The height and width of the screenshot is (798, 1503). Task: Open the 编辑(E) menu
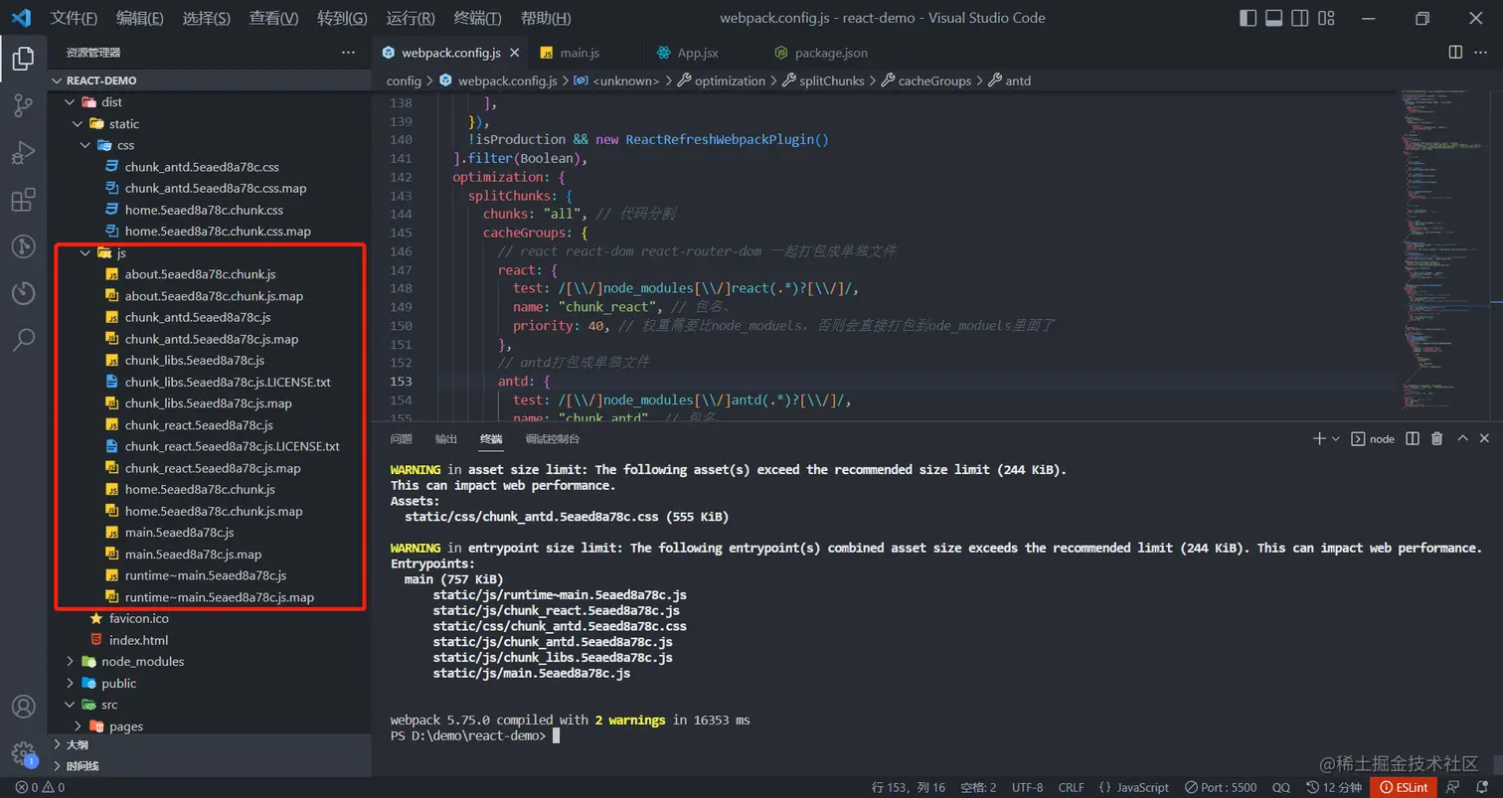(139, 18)
